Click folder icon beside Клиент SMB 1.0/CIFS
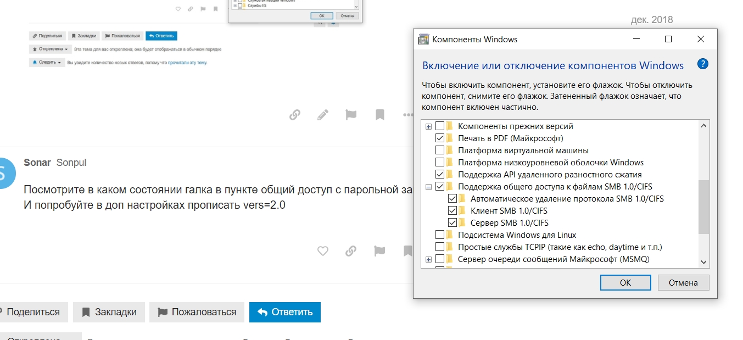Screen dimensions: 743x340 (x=463, y=211)
